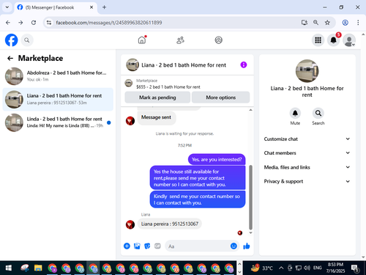Open the emoji picker smiley icon
The height and width of the screenshot is (275, 366).
pos(234,246)
